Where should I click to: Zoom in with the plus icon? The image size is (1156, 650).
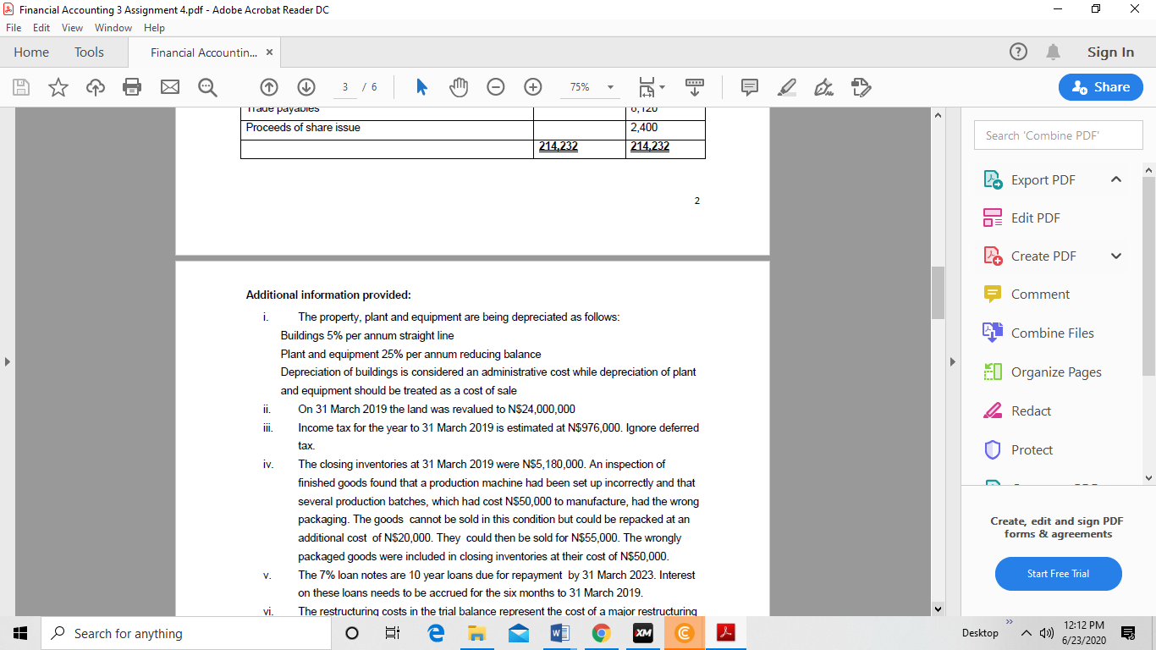532,86
